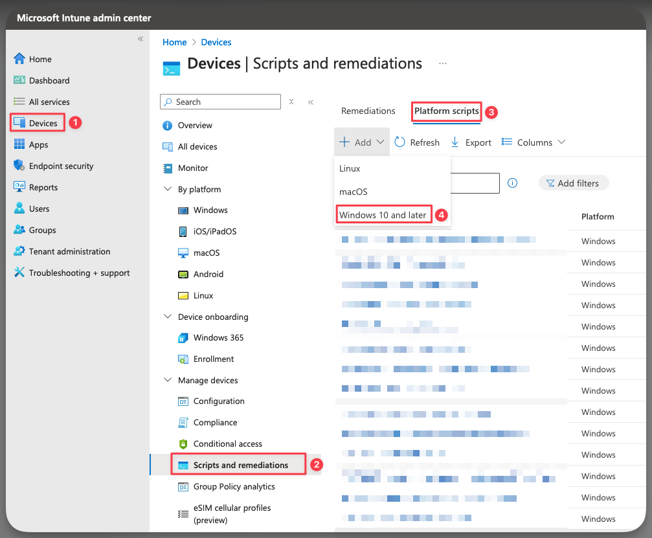Open the Add dropdown

pyautogui.click(x=361, y=142)
